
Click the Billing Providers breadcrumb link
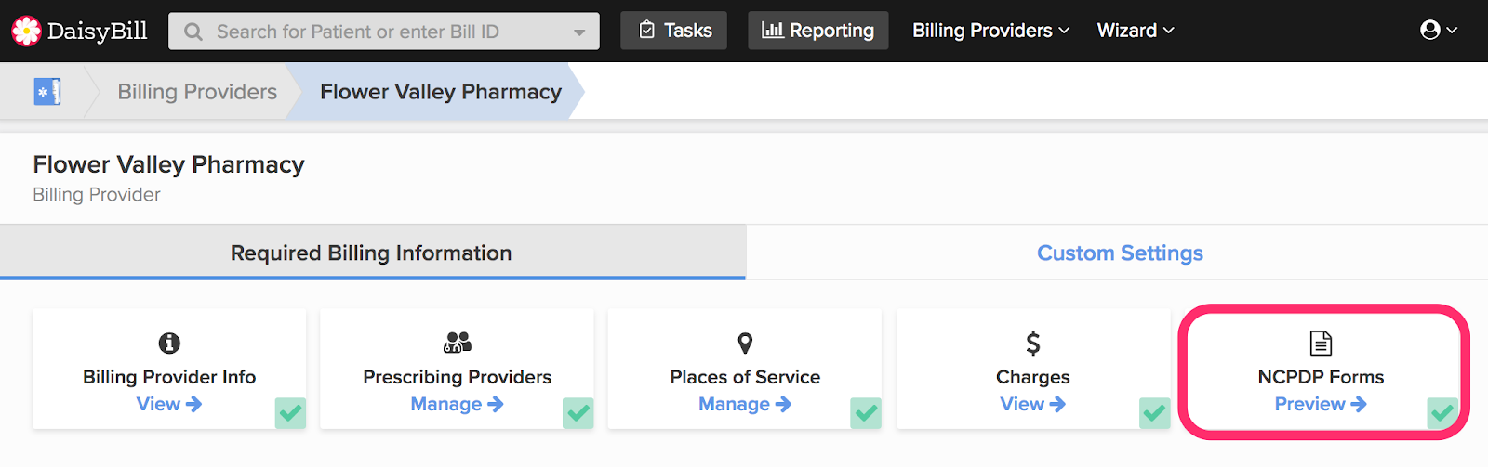coord(197,92)
